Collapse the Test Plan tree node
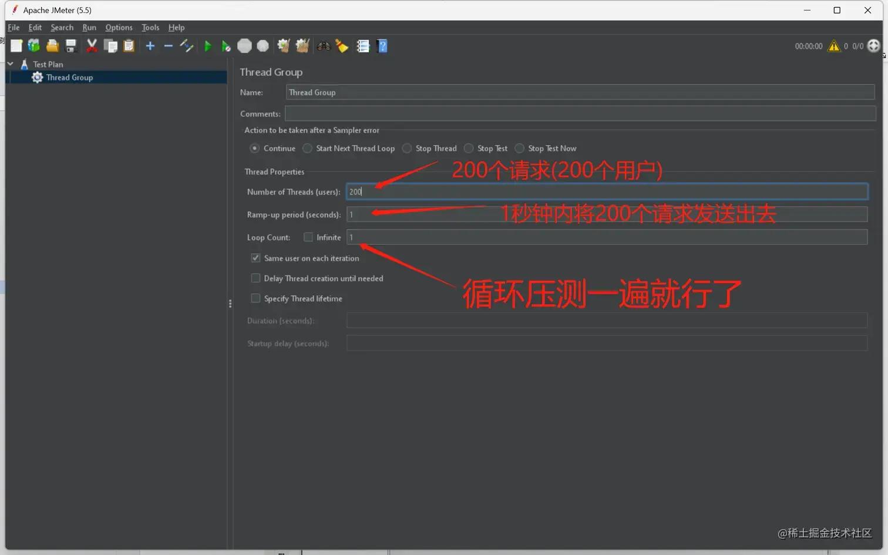Screen dimensions: 888x555 pyautogui.click(x=11, y=63)
